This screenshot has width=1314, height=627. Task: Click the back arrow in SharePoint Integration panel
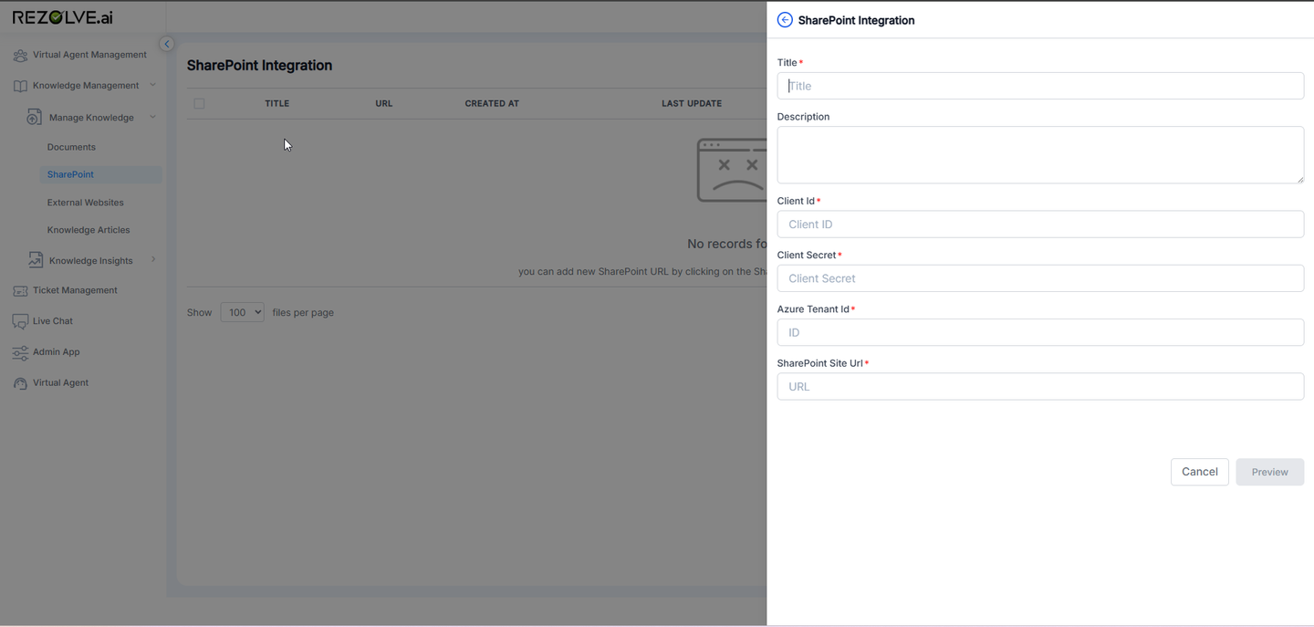(785, 20)
